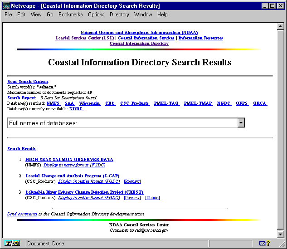Maximize the Netscape window

click(272, 6)
